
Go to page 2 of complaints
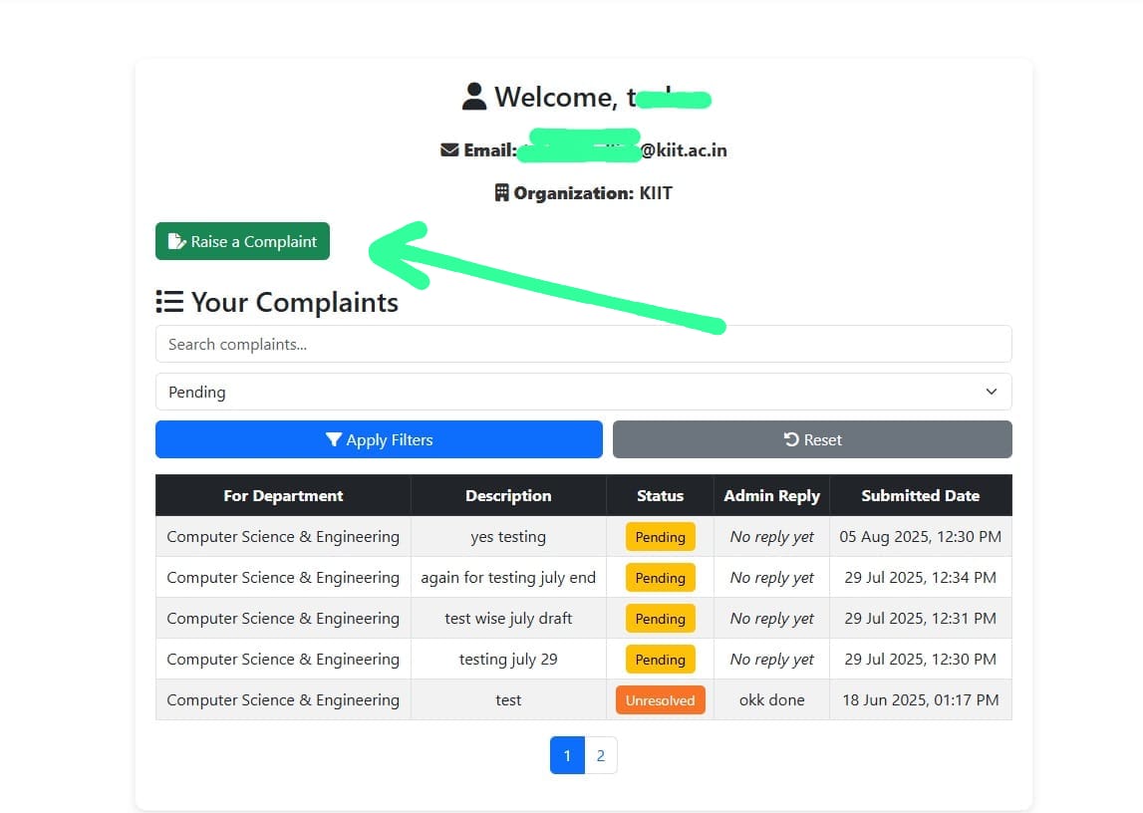(x=600, y=755)
